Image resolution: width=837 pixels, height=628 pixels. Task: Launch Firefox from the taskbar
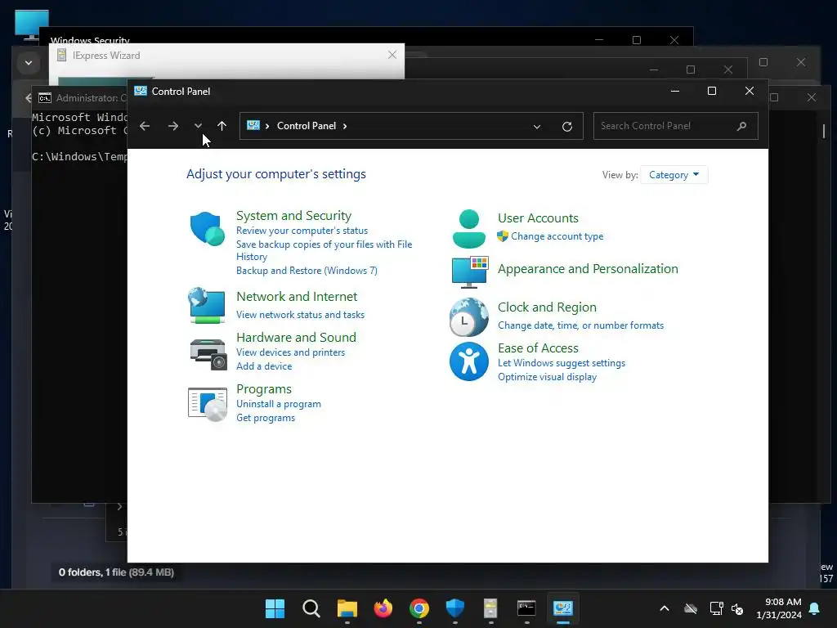[383, 608]
